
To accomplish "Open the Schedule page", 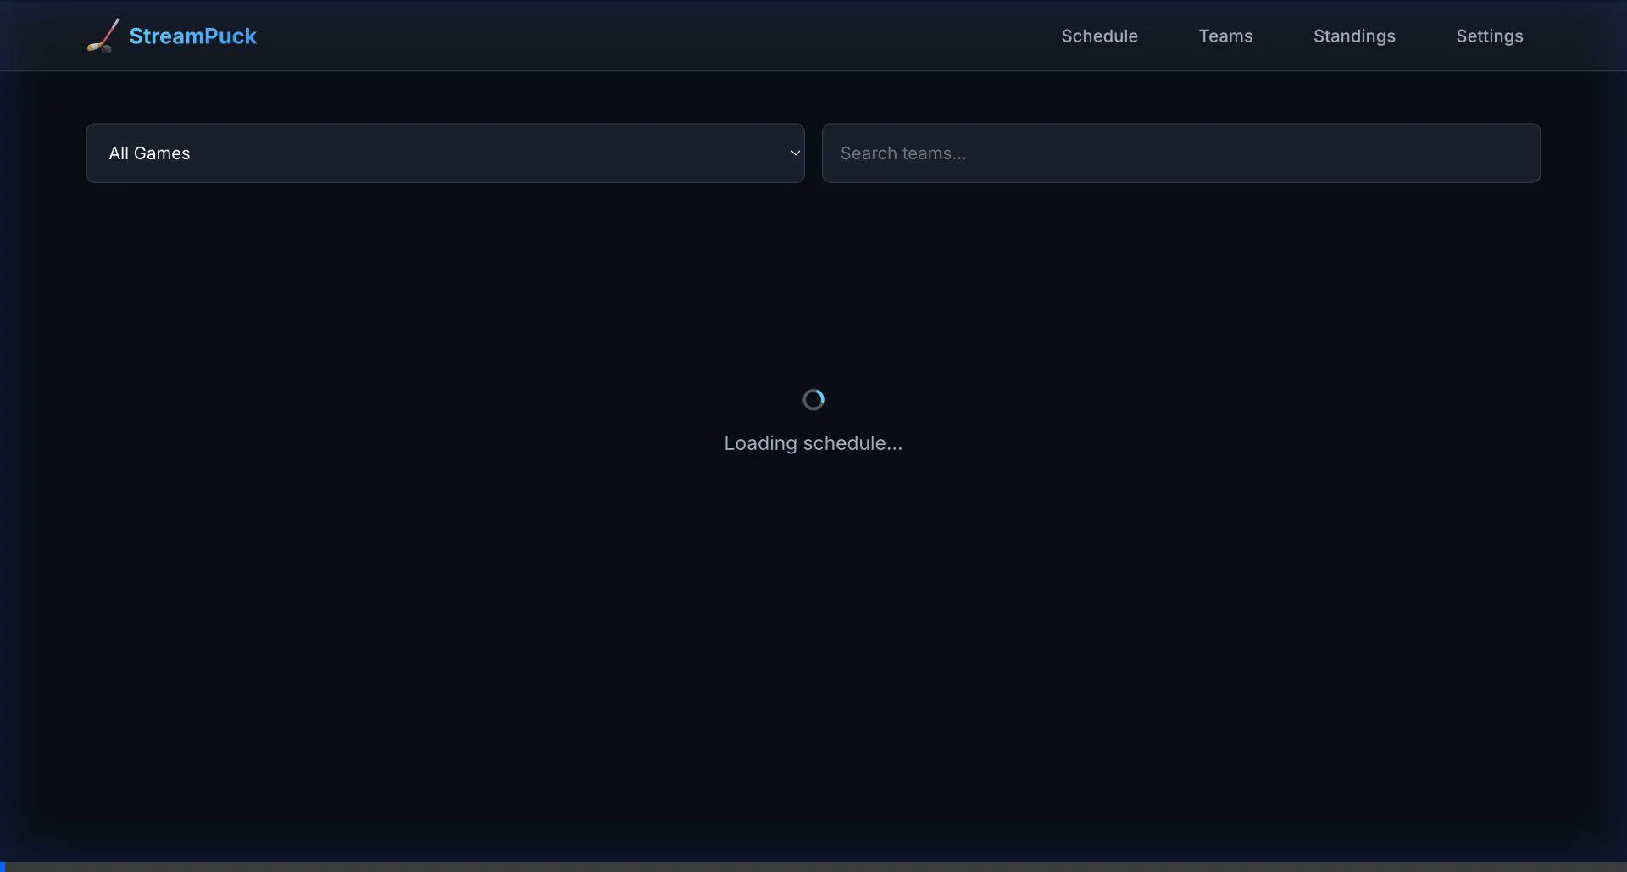I will pos(1099,36).
